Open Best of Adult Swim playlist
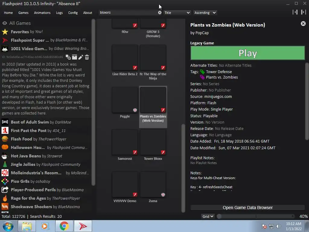 tap(46, 122)
